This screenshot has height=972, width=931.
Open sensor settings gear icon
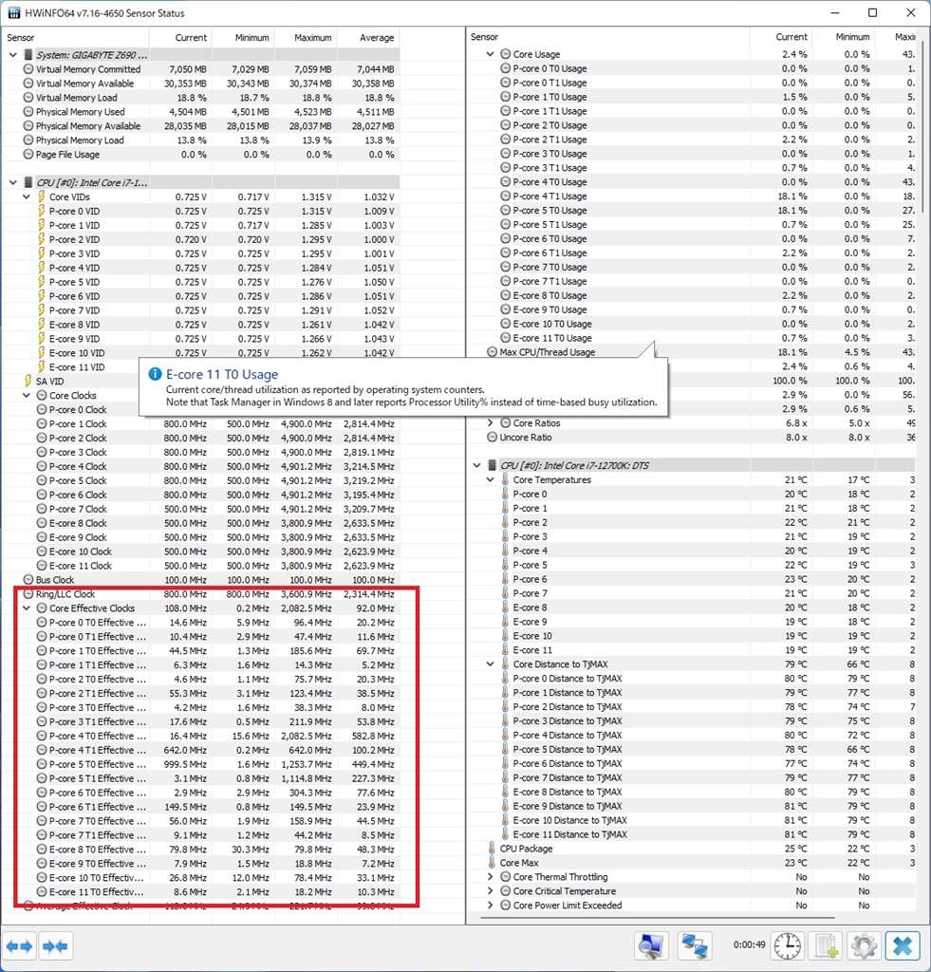[x=864, y=946]
